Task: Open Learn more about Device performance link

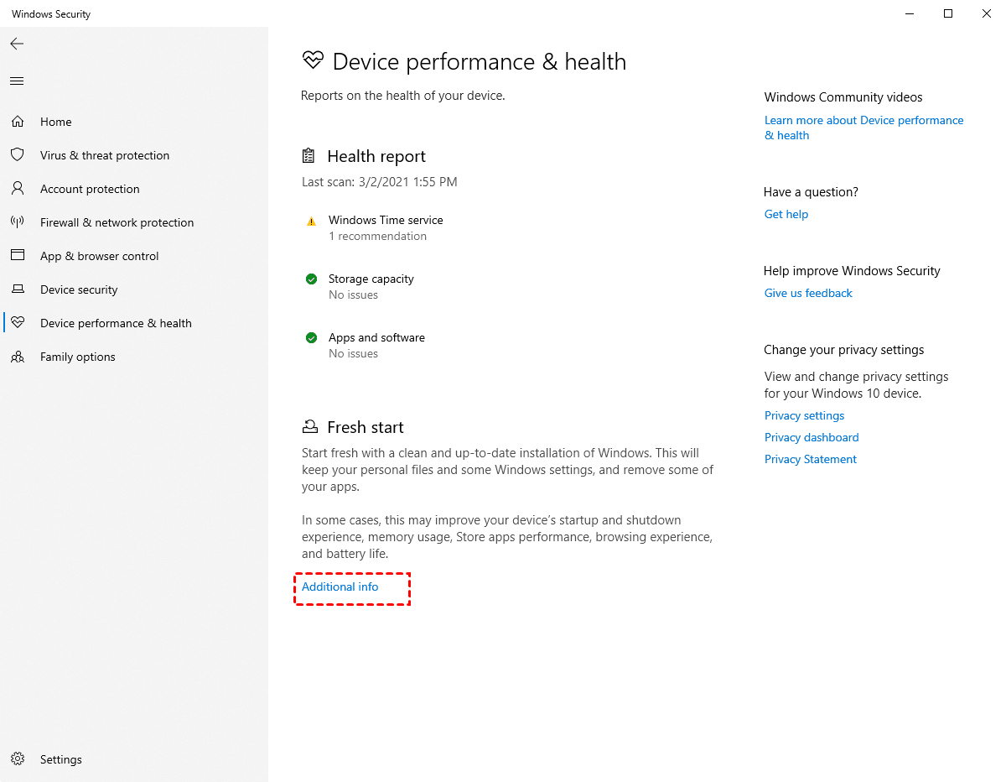Action: click(863, 120)
